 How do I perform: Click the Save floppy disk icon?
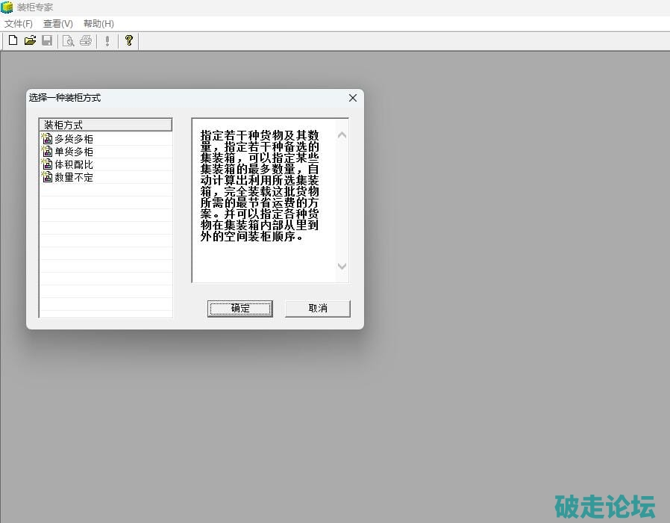tap(47, 40)
